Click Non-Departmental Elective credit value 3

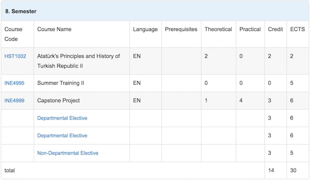point(269,153)
